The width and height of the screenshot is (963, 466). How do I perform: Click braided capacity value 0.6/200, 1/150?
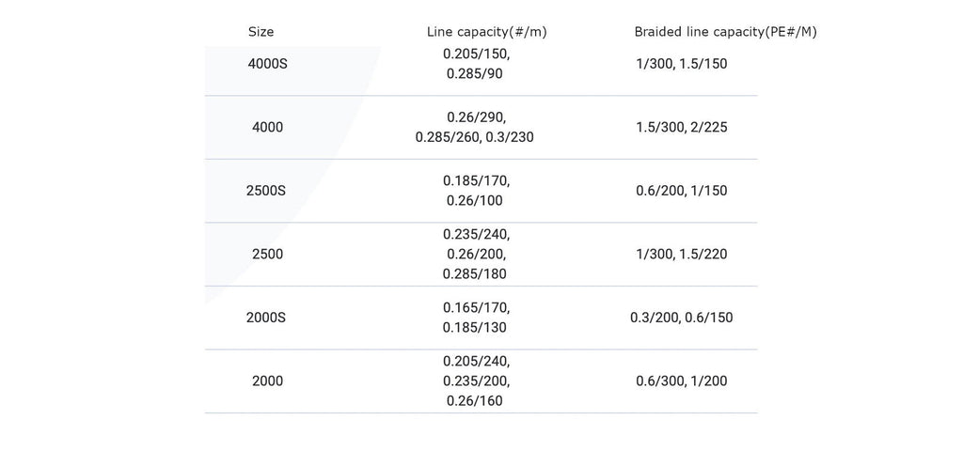tap(682, 191)
